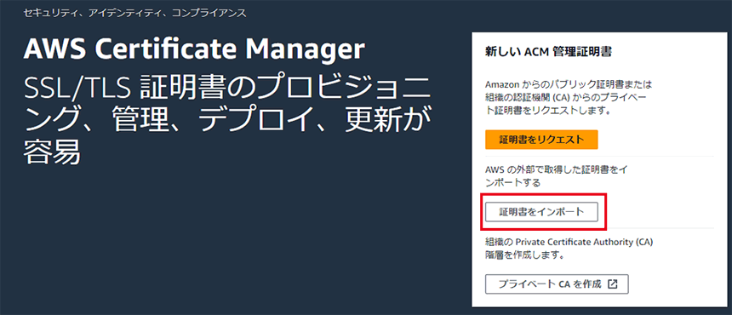Select the 新しい ACM 管理証明書 heading
This screenshot has height=315, width=732.
click(548, 52)
